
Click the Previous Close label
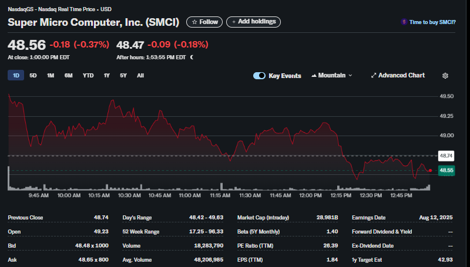25,218
